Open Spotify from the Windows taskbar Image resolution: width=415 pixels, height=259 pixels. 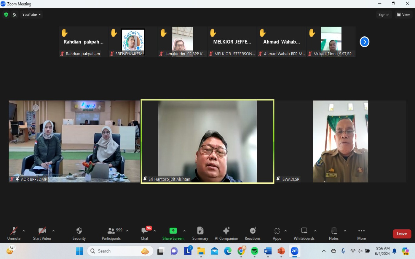coord(254,251)
